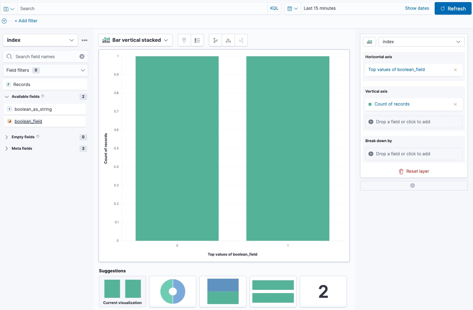Open the Bar vertical stacked chart switcher
Image resolution: width=473 pixels, height=310 pixels.
(x=136, y=40)
